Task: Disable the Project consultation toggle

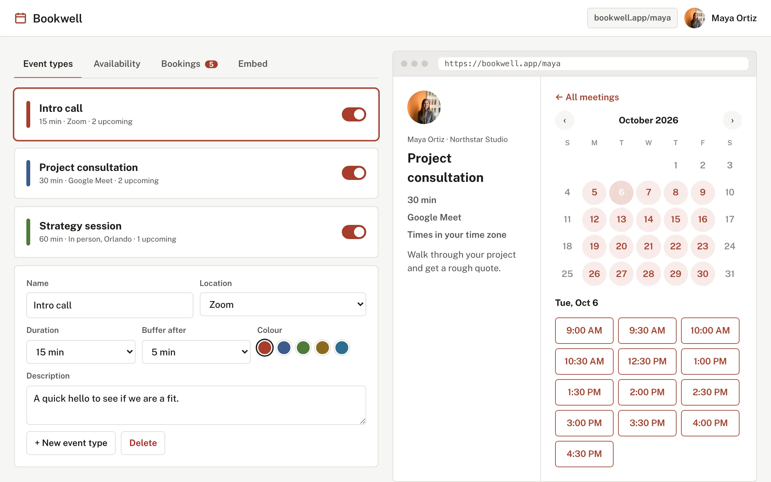Action: [x=354, y=173]
